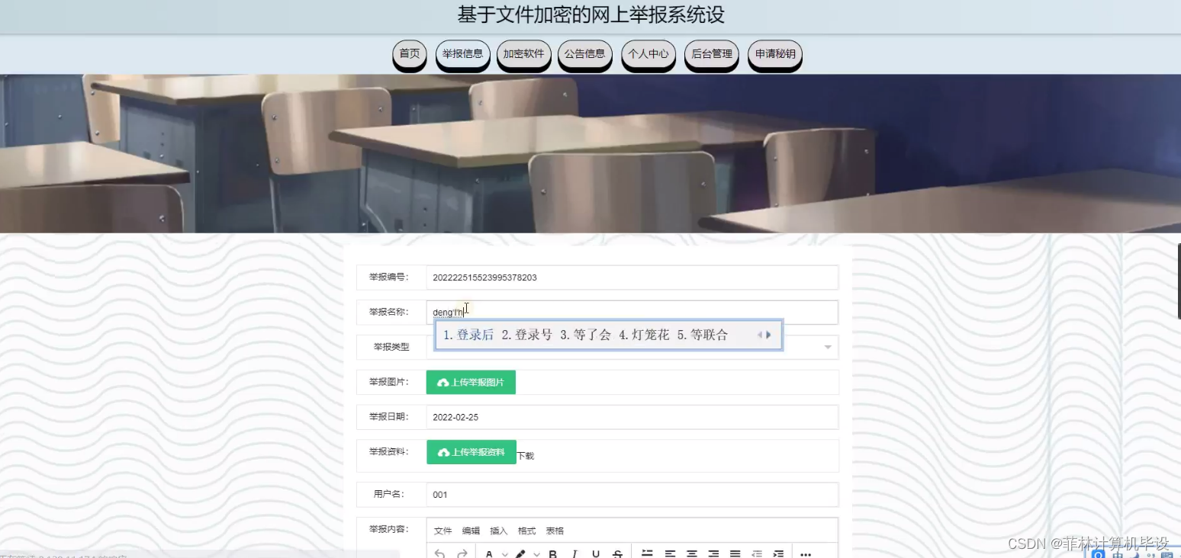The height and width of the screenshot is (558, 1181).
Task: Click the text color swatch (A) in the editor
Action: point(489,553)
